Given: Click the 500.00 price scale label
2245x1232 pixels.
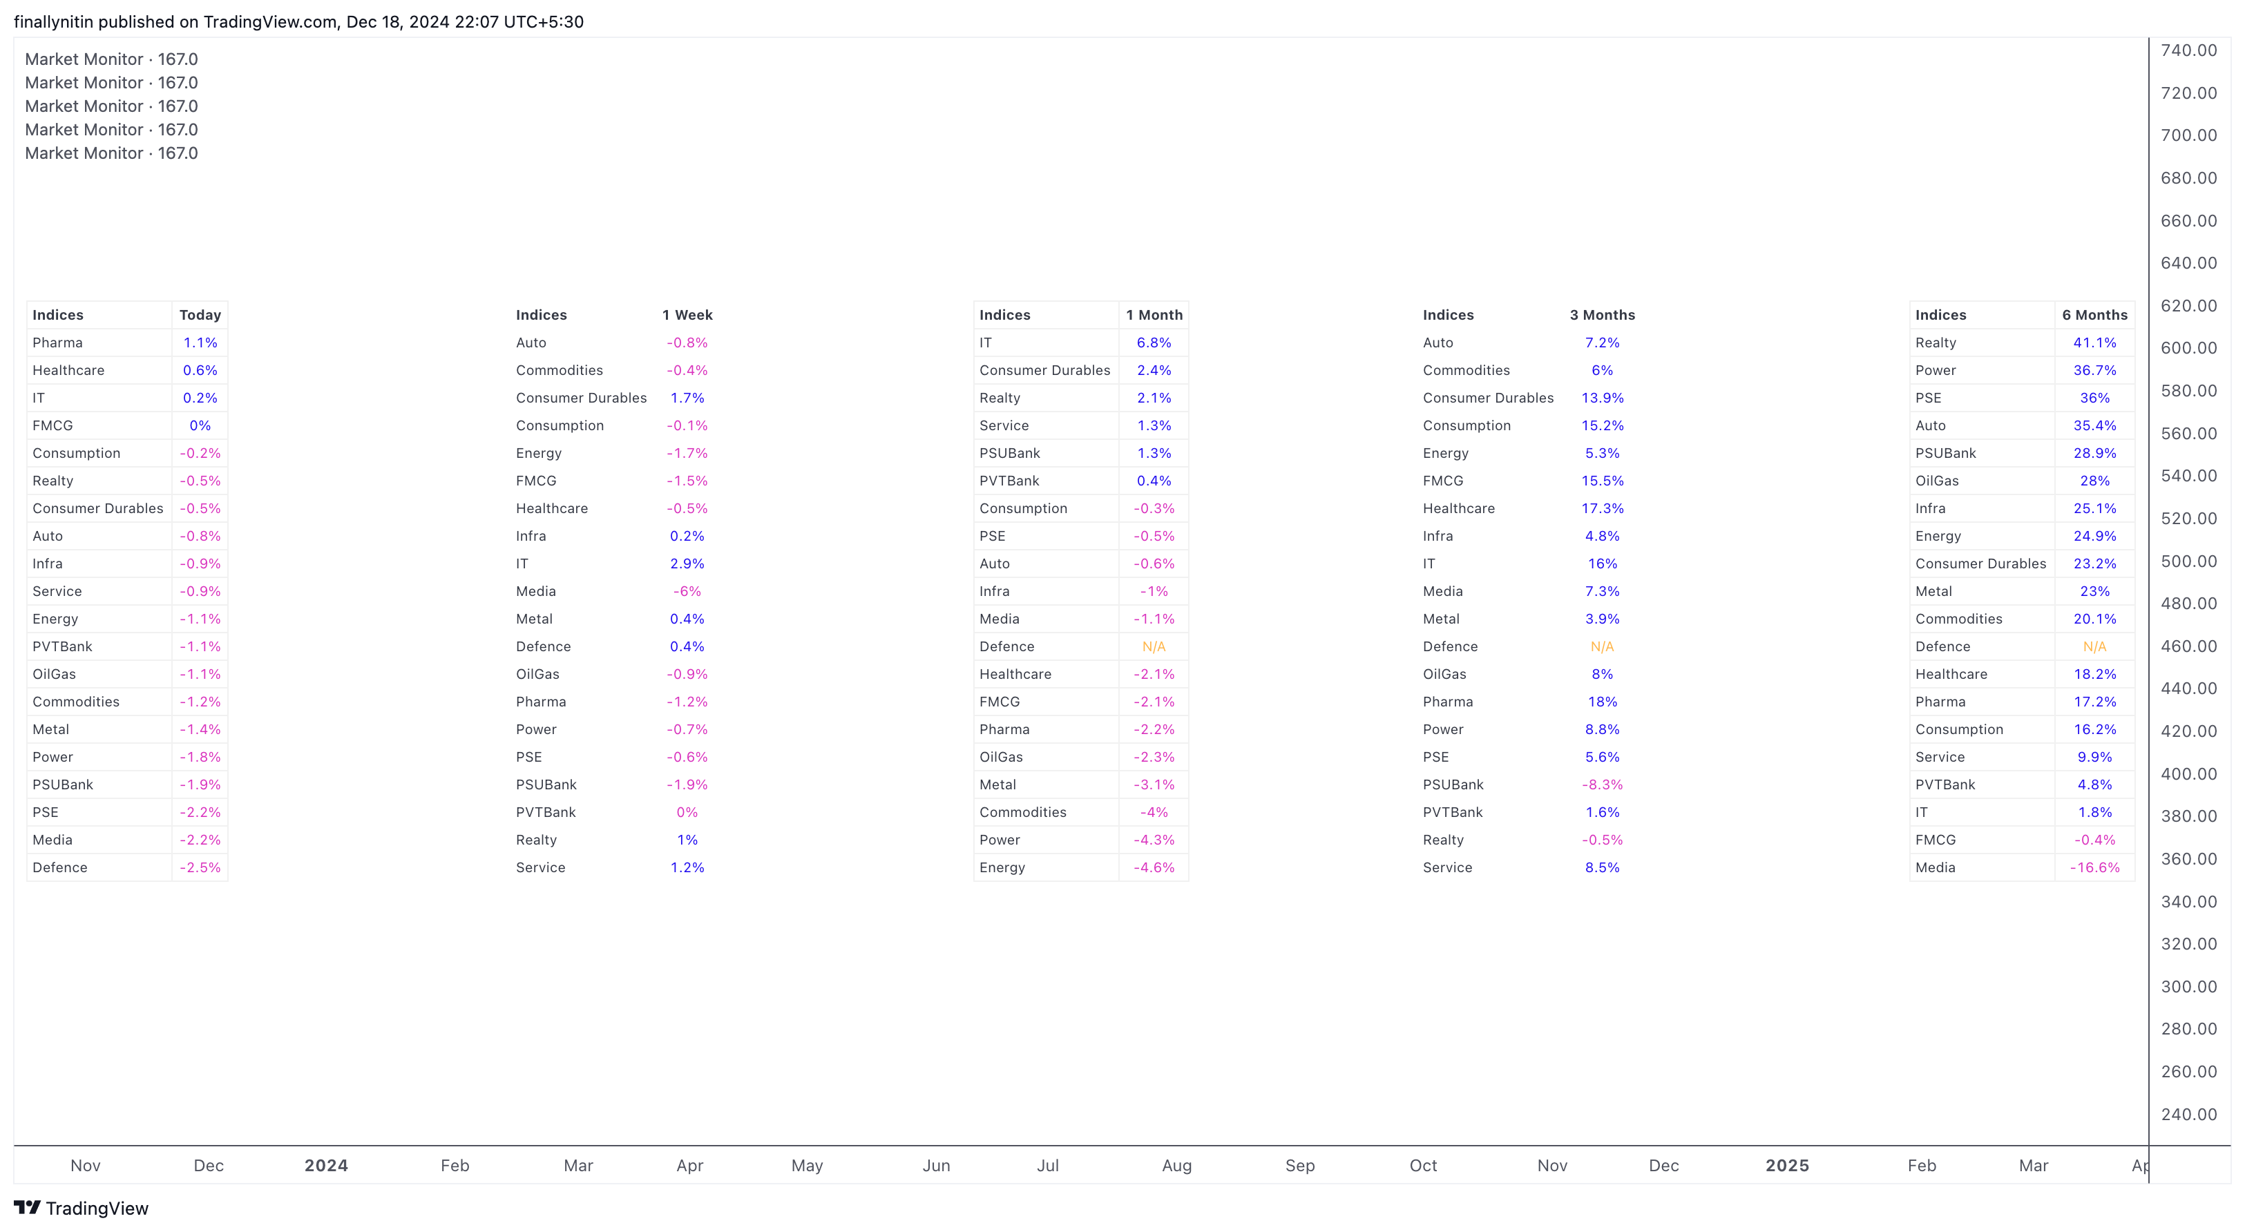Looking at the screenshot, I should click(2189, 561).
